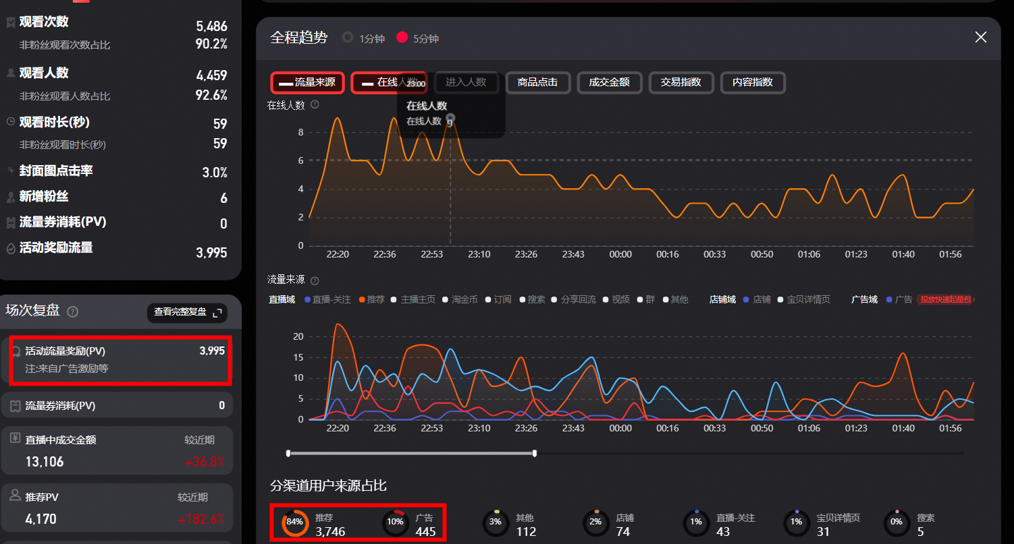Select the 交易指数 metric tab

click(x=681, y=83)
